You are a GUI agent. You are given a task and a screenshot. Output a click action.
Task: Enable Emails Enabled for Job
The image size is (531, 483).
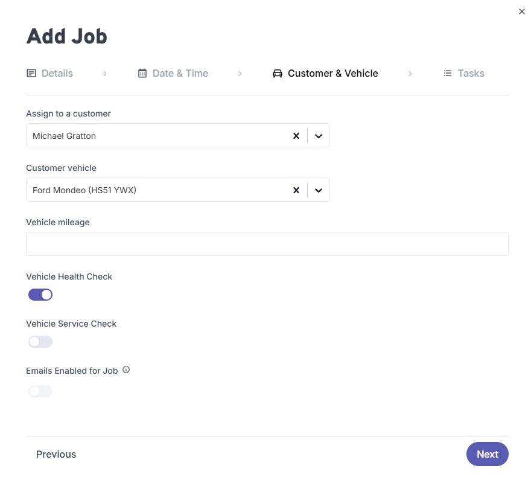tap(40, 391)
